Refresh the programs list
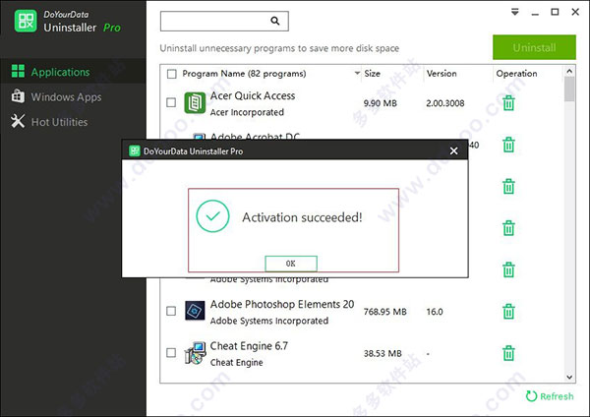Image resolution: width=590 pixels, height=417 pixels. pyautogui.click(x=550, y=396)
